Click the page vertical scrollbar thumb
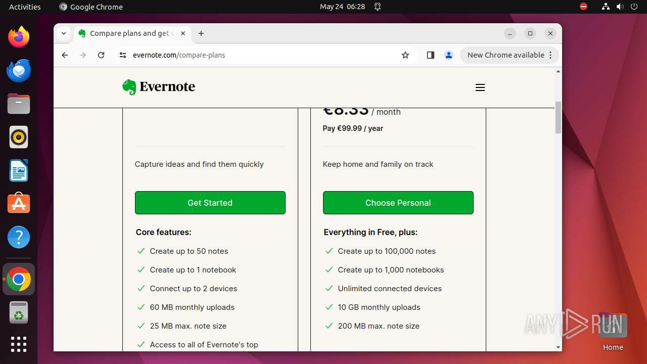The height and width of the screenshot is (364, 647). (558, 117)
